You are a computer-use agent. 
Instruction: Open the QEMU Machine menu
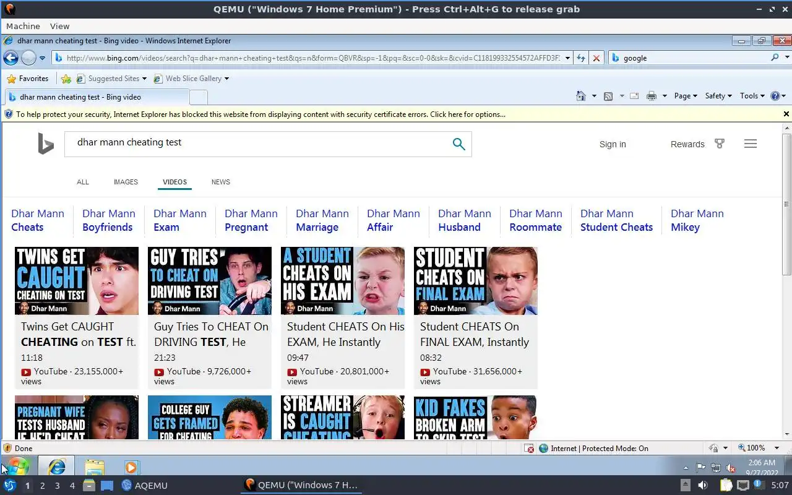(x=23, y=26)
